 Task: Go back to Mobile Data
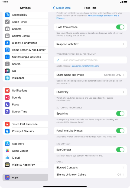click(62, 8)
